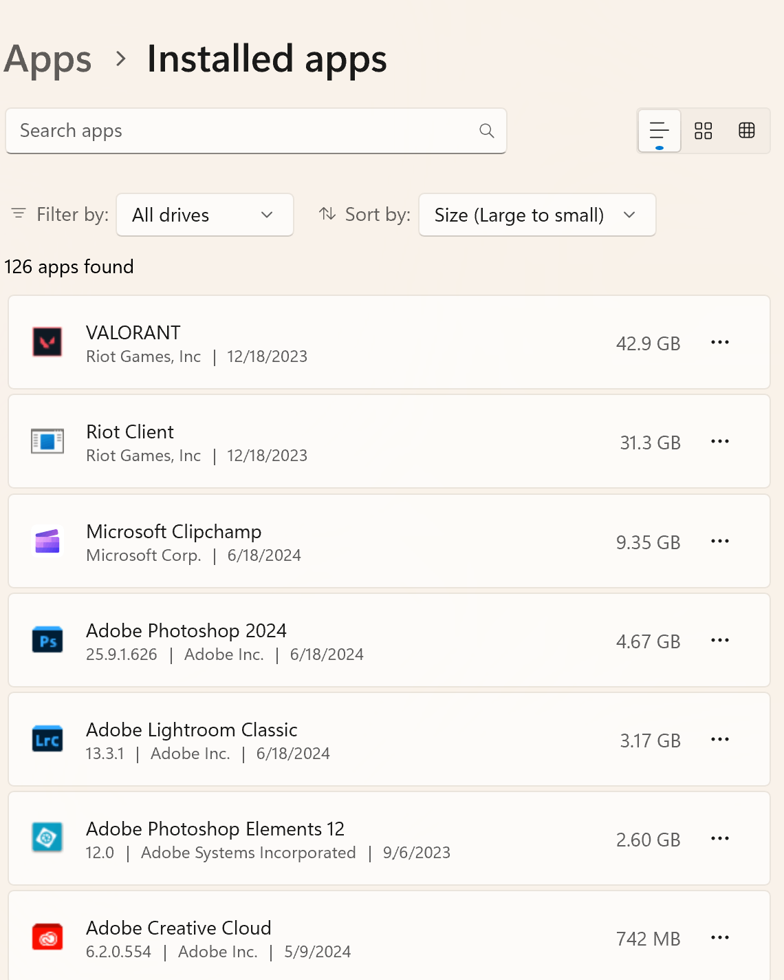The image size is (784, 980).
Task: Open the All drives filter dropdown
Action: 205,215
